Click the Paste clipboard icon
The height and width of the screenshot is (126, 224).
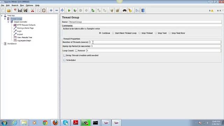[44, 10]
